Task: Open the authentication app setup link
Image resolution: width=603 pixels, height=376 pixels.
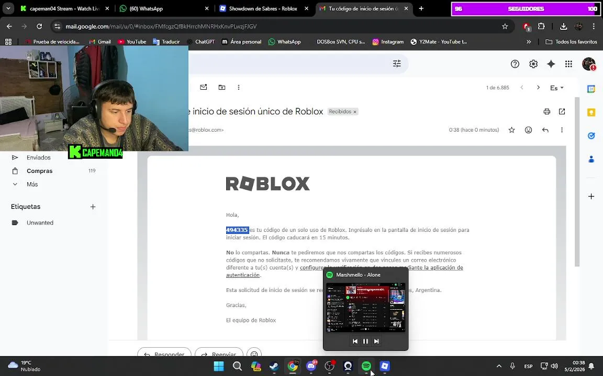Action: coord(344,271)
